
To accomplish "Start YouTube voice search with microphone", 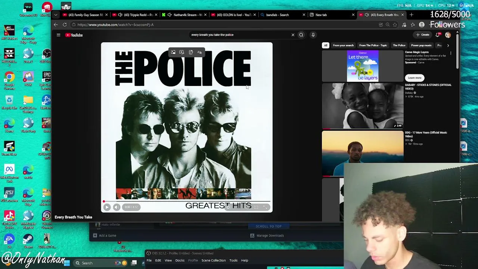I will click(313, 35).
